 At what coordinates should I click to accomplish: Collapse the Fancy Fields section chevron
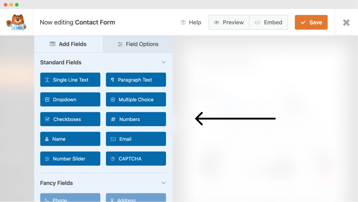[164, 183]
